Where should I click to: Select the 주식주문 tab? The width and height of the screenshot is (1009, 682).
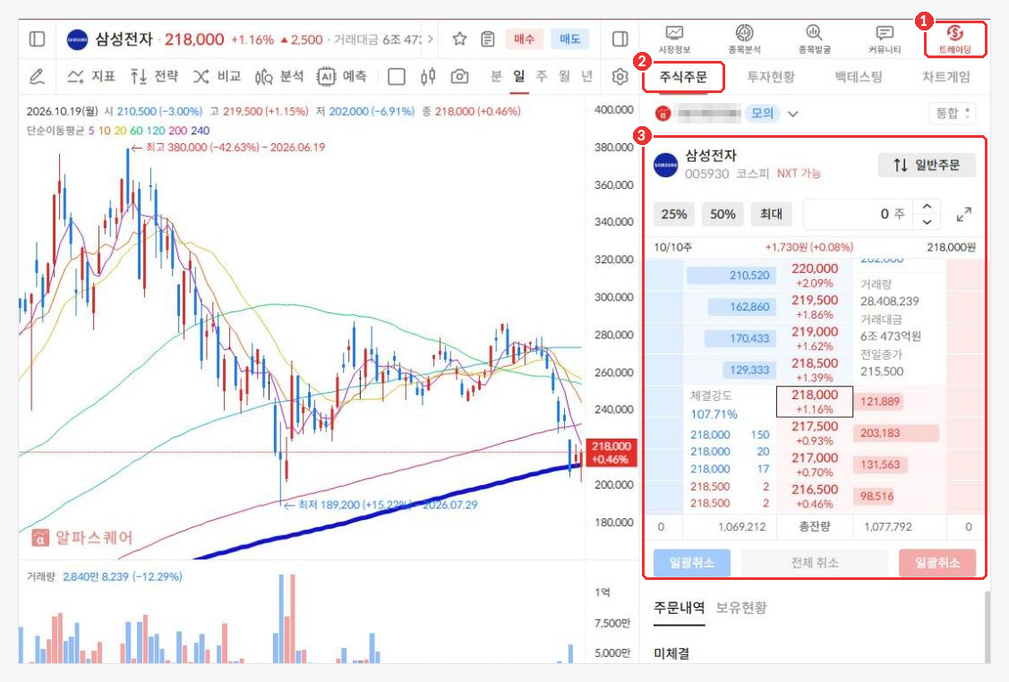(683, 77)
